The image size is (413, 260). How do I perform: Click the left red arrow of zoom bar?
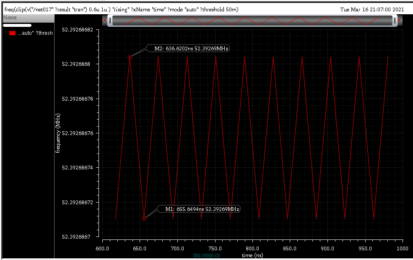tap(104, 20)
